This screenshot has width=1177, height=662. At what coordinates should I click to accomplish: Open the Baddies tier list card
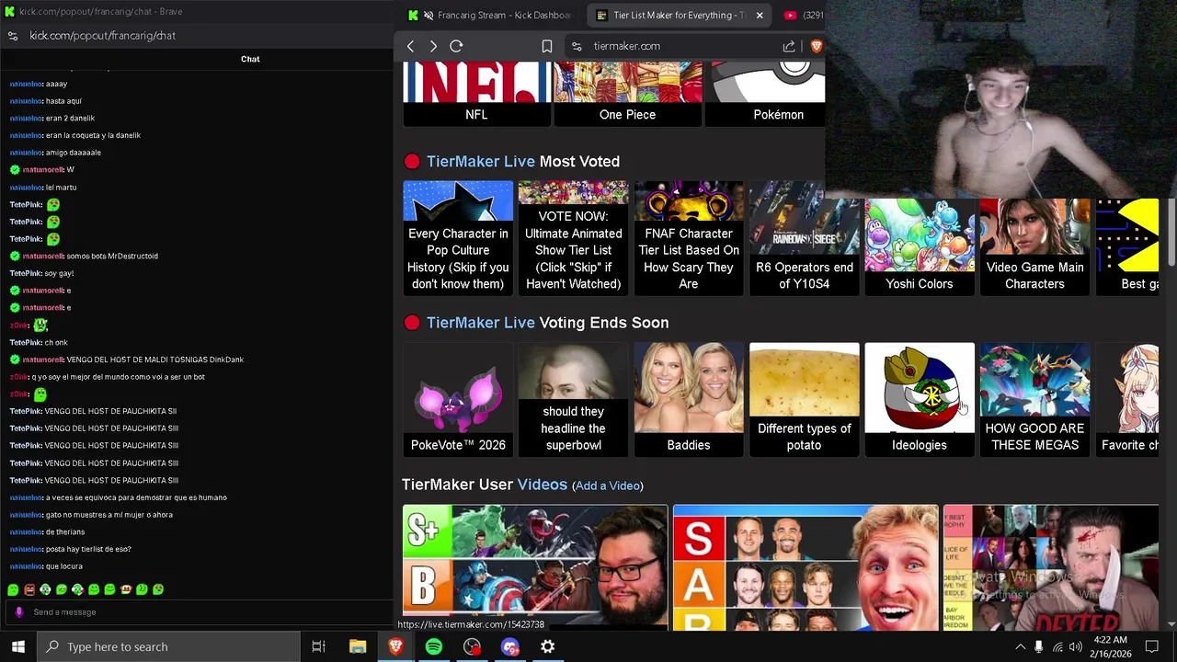[688, 399]
